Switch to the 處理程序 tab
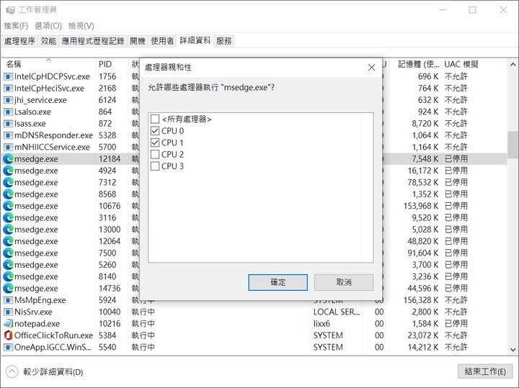The image size is (519, 388). (x=20, y=41)
